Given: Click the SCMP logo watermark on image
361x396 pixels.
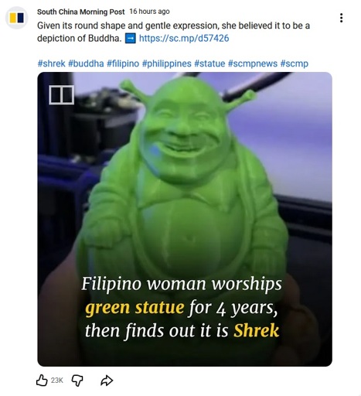Looking at the screenshot, I should 62,95.
